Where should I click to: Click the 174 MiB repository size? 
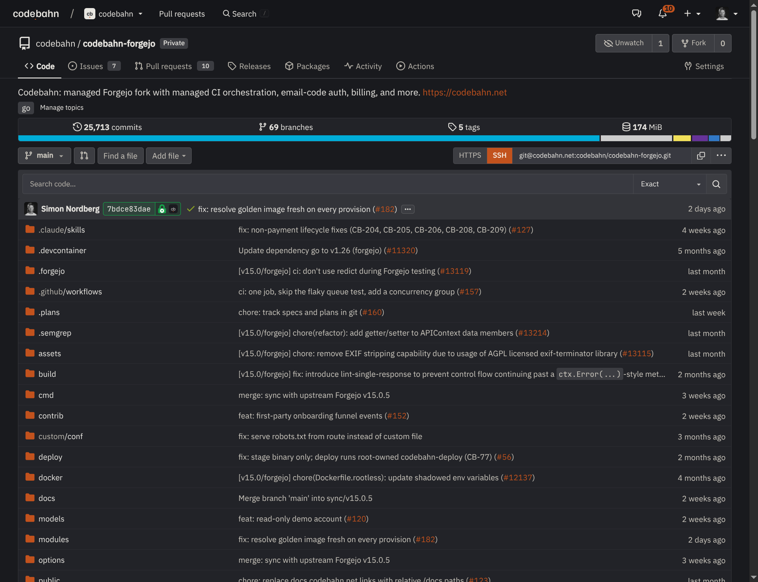642,127
